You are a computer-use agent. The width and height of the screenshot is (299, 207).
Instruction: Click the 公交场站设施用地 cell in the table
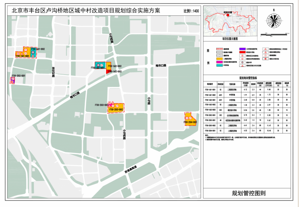232,115
